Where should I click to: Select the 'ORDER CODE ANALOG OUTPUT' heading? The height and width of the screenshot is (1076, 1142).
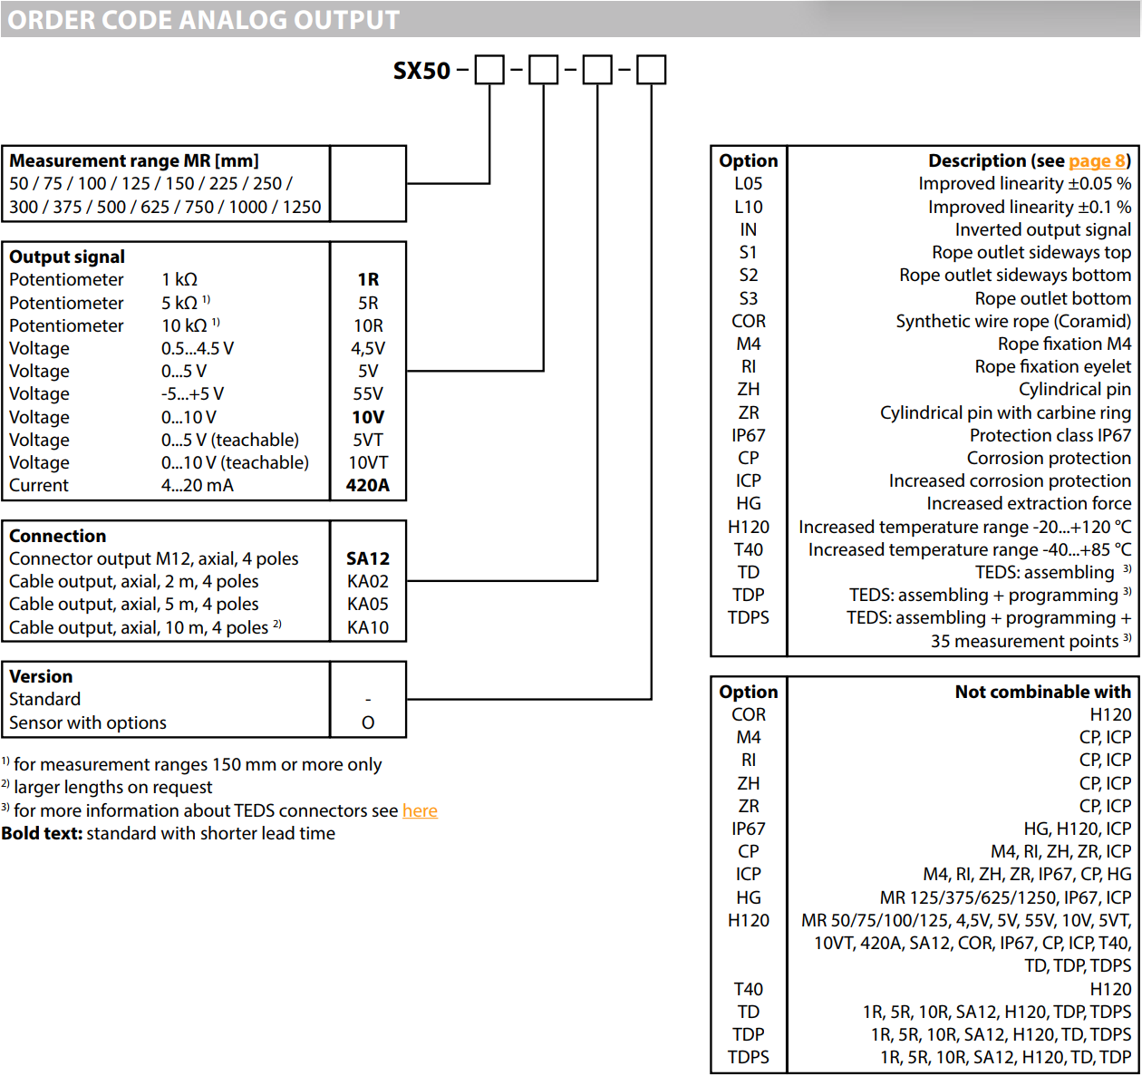[203, 20]
